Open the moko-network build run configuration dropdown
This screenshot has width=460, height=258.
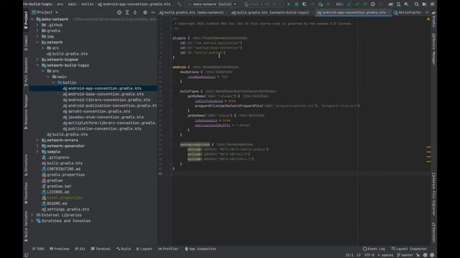[211, 4]
